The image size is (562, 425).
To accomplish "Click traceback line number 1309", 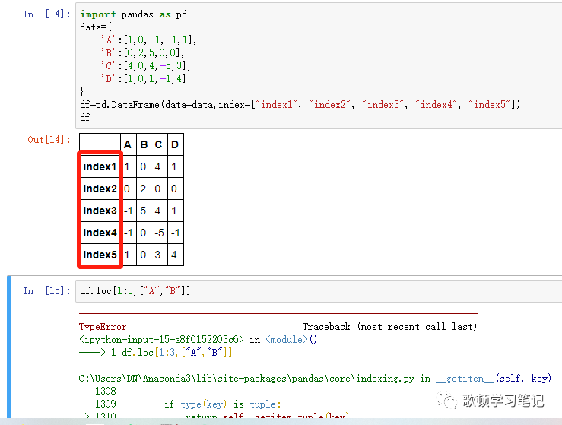I will click(106, 404).
